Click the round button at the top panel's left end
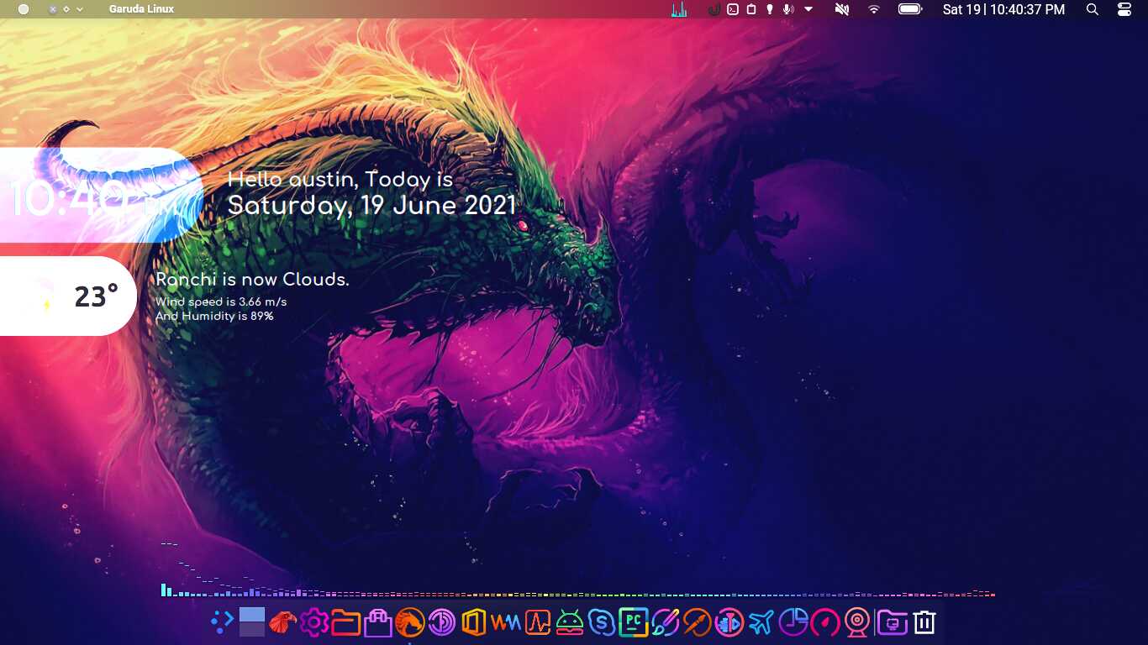 tap(24, 9)
